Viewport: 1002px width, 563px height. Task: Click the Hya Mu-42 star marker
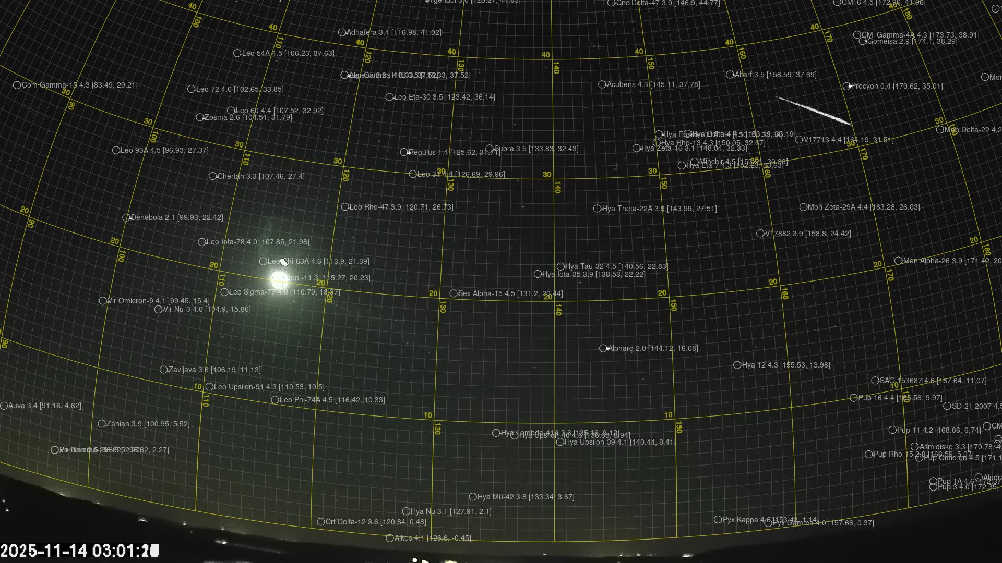(473, 497)
